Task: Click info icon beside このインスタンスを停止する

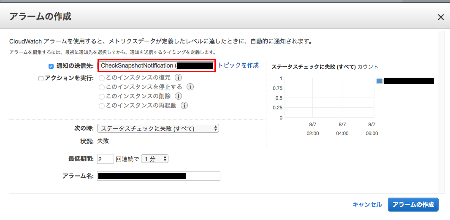Action: click(190, 87)
